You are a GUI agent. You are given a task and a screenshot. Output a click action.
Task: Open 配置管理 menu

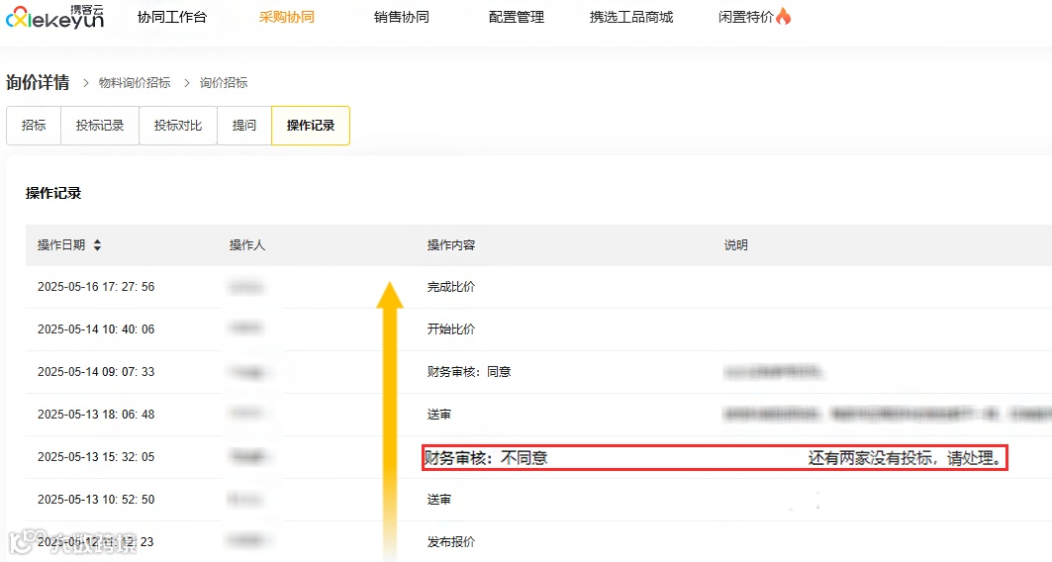pyautogui.click(x=517, y=17)
